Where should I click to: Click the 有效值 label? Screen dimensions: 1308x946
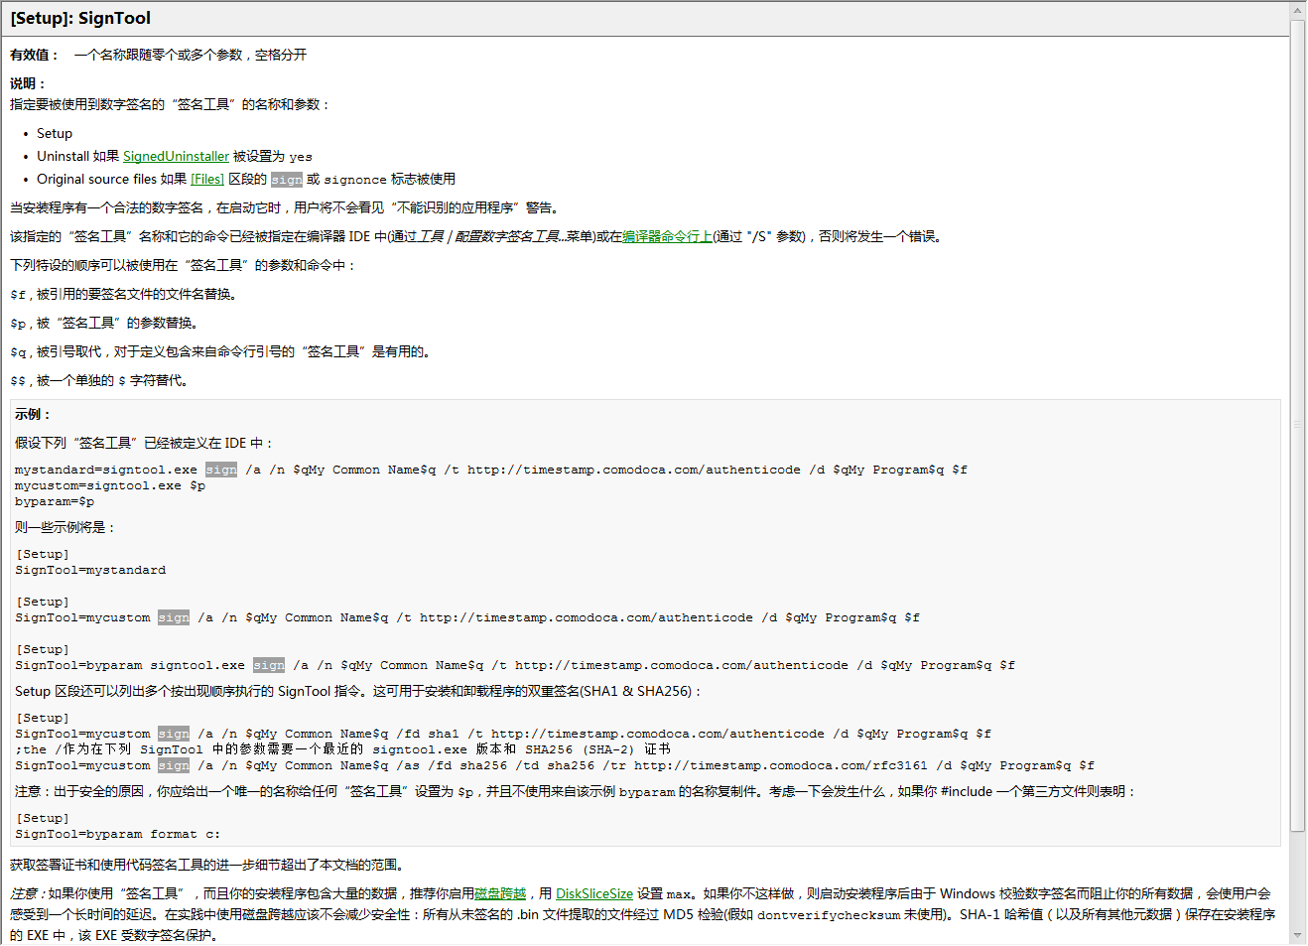pyautogui.click(x=34, y=56)
